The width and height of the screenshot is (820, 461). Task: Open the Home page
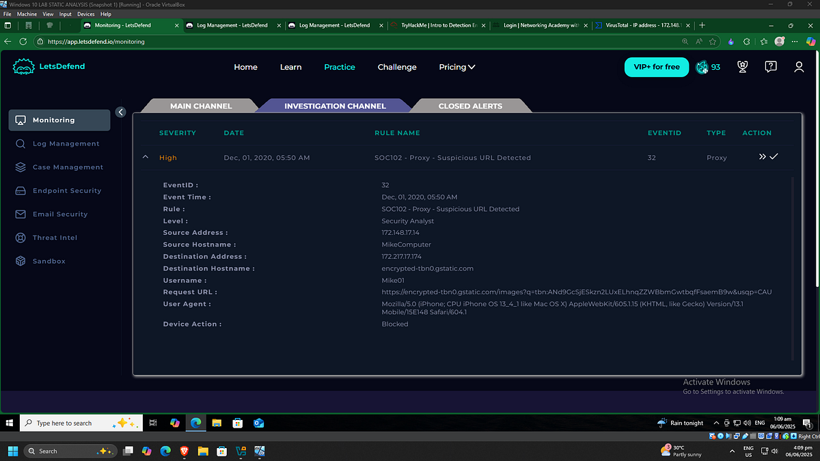(x=245, y=67)
